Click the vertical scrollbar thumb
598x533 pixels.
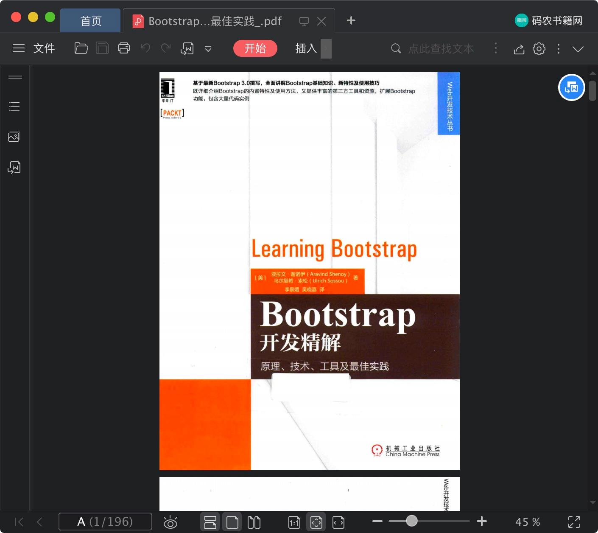click(x=592, y=90)
